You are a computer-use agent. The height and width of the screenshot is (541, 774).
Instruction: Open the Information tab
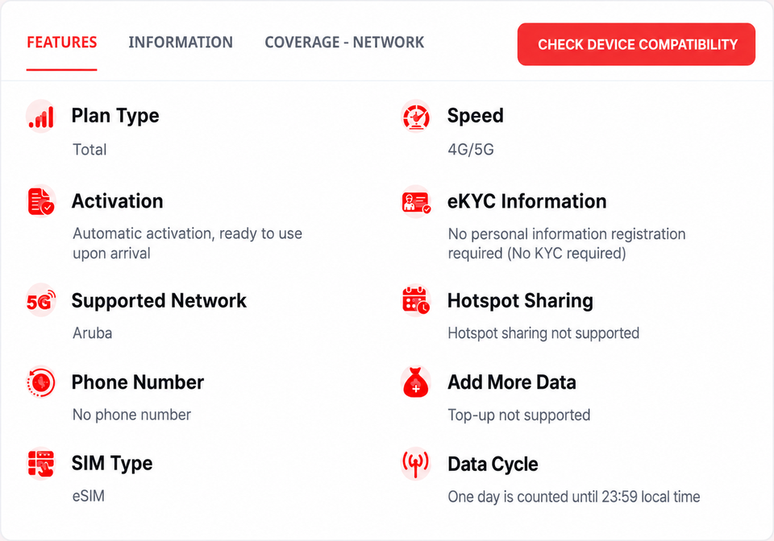coord(181,43)
